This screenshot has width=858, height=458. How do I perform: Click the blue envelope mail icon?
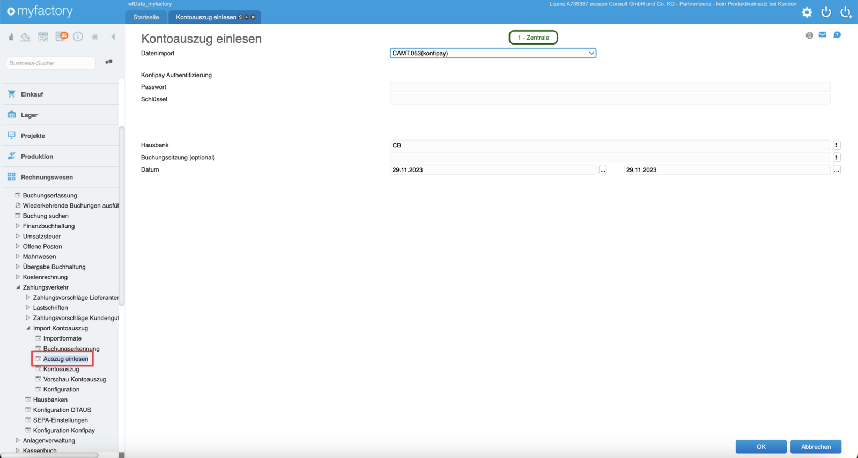[x=823, y=35]
